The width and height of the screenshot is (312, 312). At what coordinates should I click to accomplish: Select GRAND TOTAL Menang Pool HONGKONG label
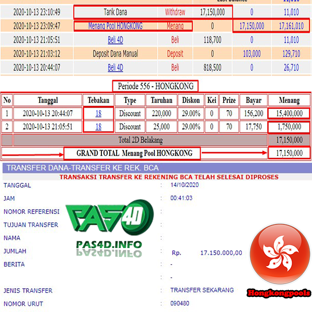135,153
